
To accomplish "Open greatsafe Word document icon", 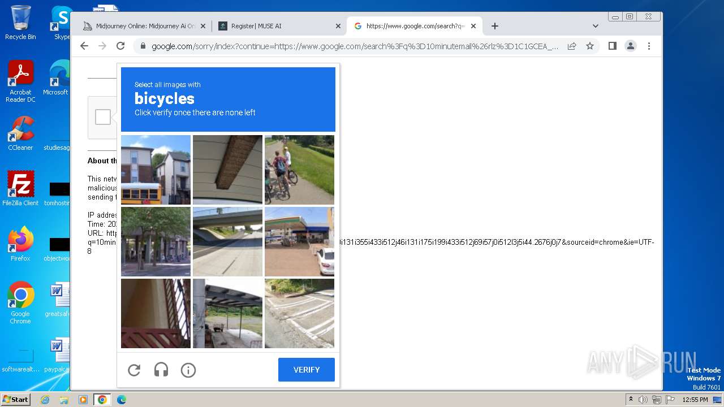I will point(58,300).
